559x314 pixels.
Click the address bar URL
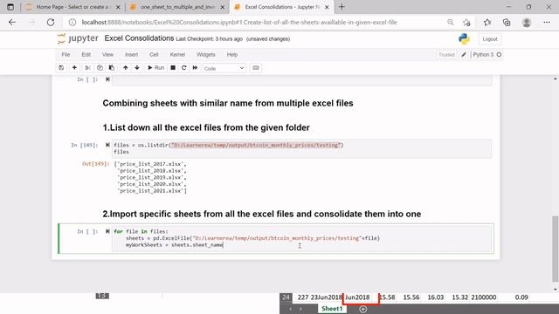pyautogui.click(x=238, y=22)
